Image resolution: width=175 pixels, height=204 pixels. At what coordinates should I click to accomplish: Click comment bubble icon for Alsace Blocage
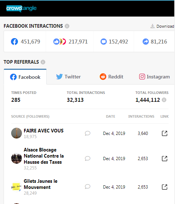click(x=88, y=158)
